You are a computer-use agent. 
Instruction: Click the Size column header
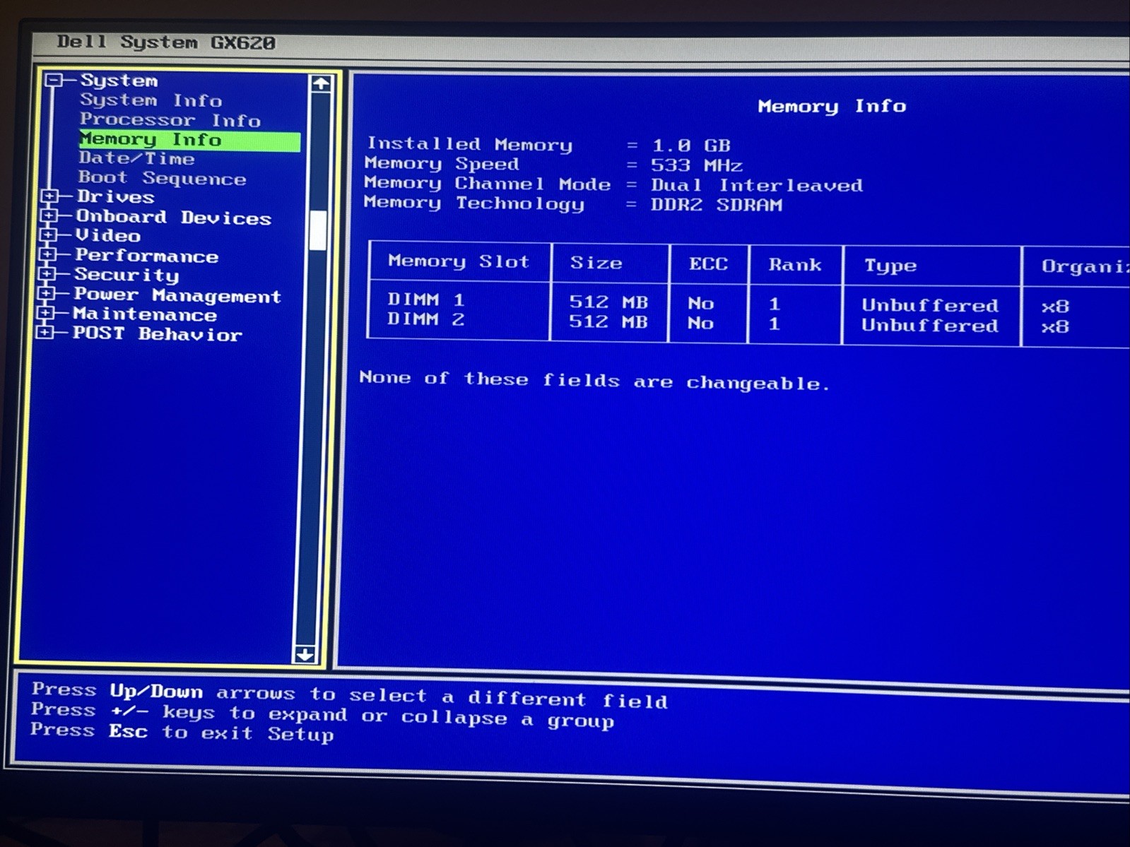(x=596, y=263)
